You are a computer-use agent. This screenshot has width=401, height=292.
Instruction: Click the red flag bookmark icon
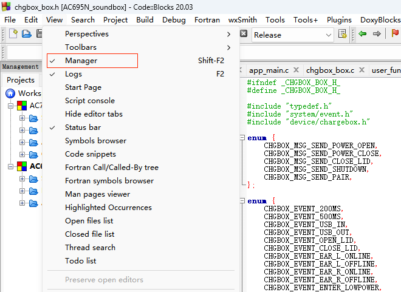395,33
